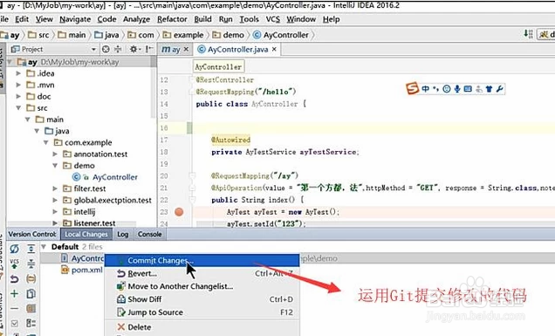Click Collapse All icon in Project panel header
This screenshot has width=555, height=336.
118,49
